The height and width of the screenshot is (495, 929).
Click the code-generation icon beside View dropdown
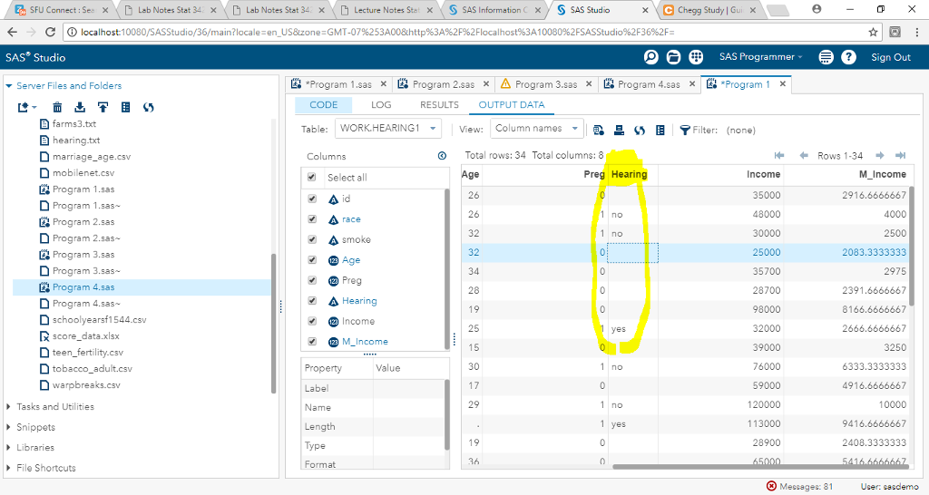click(599, 131)
